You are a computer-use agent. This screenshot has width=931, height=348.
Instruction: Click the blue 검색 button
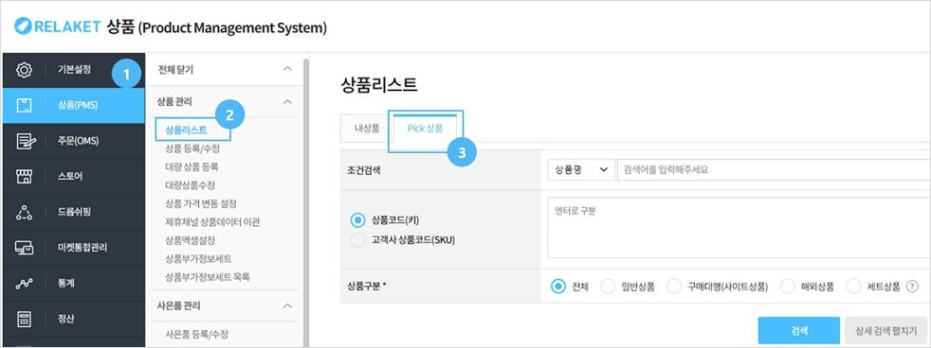click(x=798, y=331)
